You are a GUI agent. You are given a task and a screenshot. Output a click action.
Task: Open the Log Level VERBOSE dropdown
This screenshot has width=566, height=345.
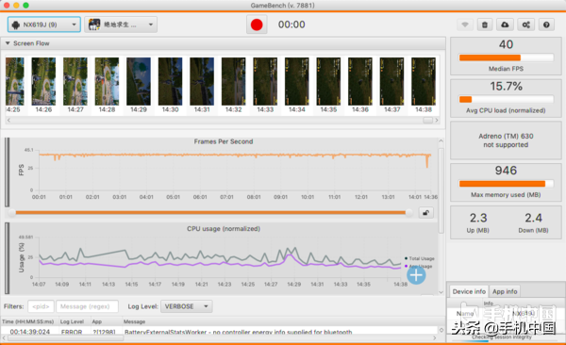pyautogui.click(x=186, y=306)
